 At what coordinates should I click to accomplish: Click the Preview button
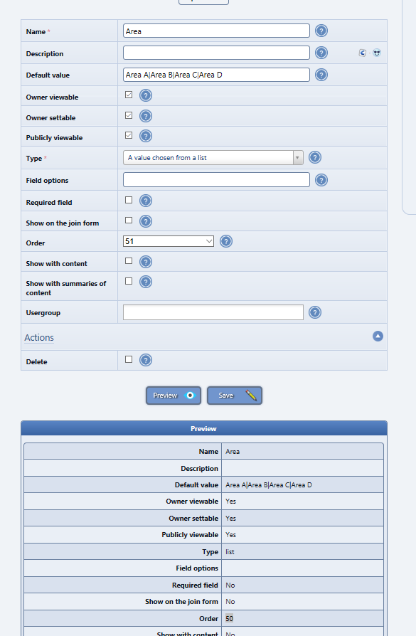pos(174,396)
